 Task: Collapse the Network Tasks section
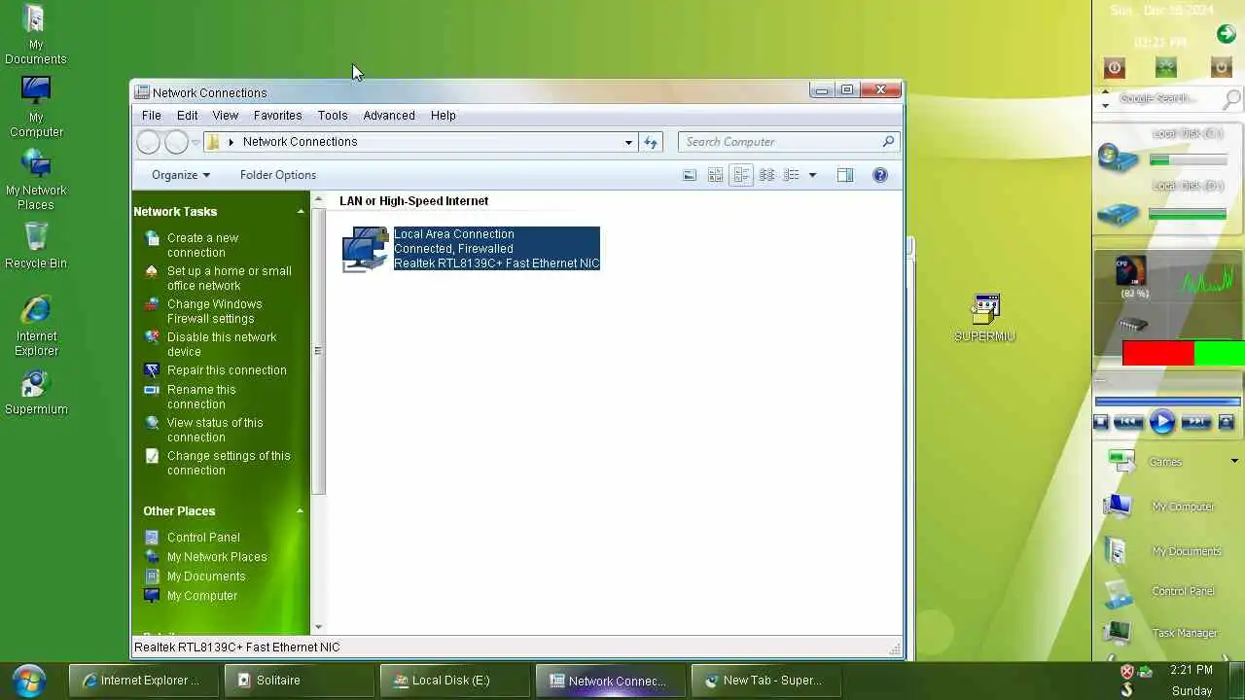pyautogui.click(x=300, y=212)
